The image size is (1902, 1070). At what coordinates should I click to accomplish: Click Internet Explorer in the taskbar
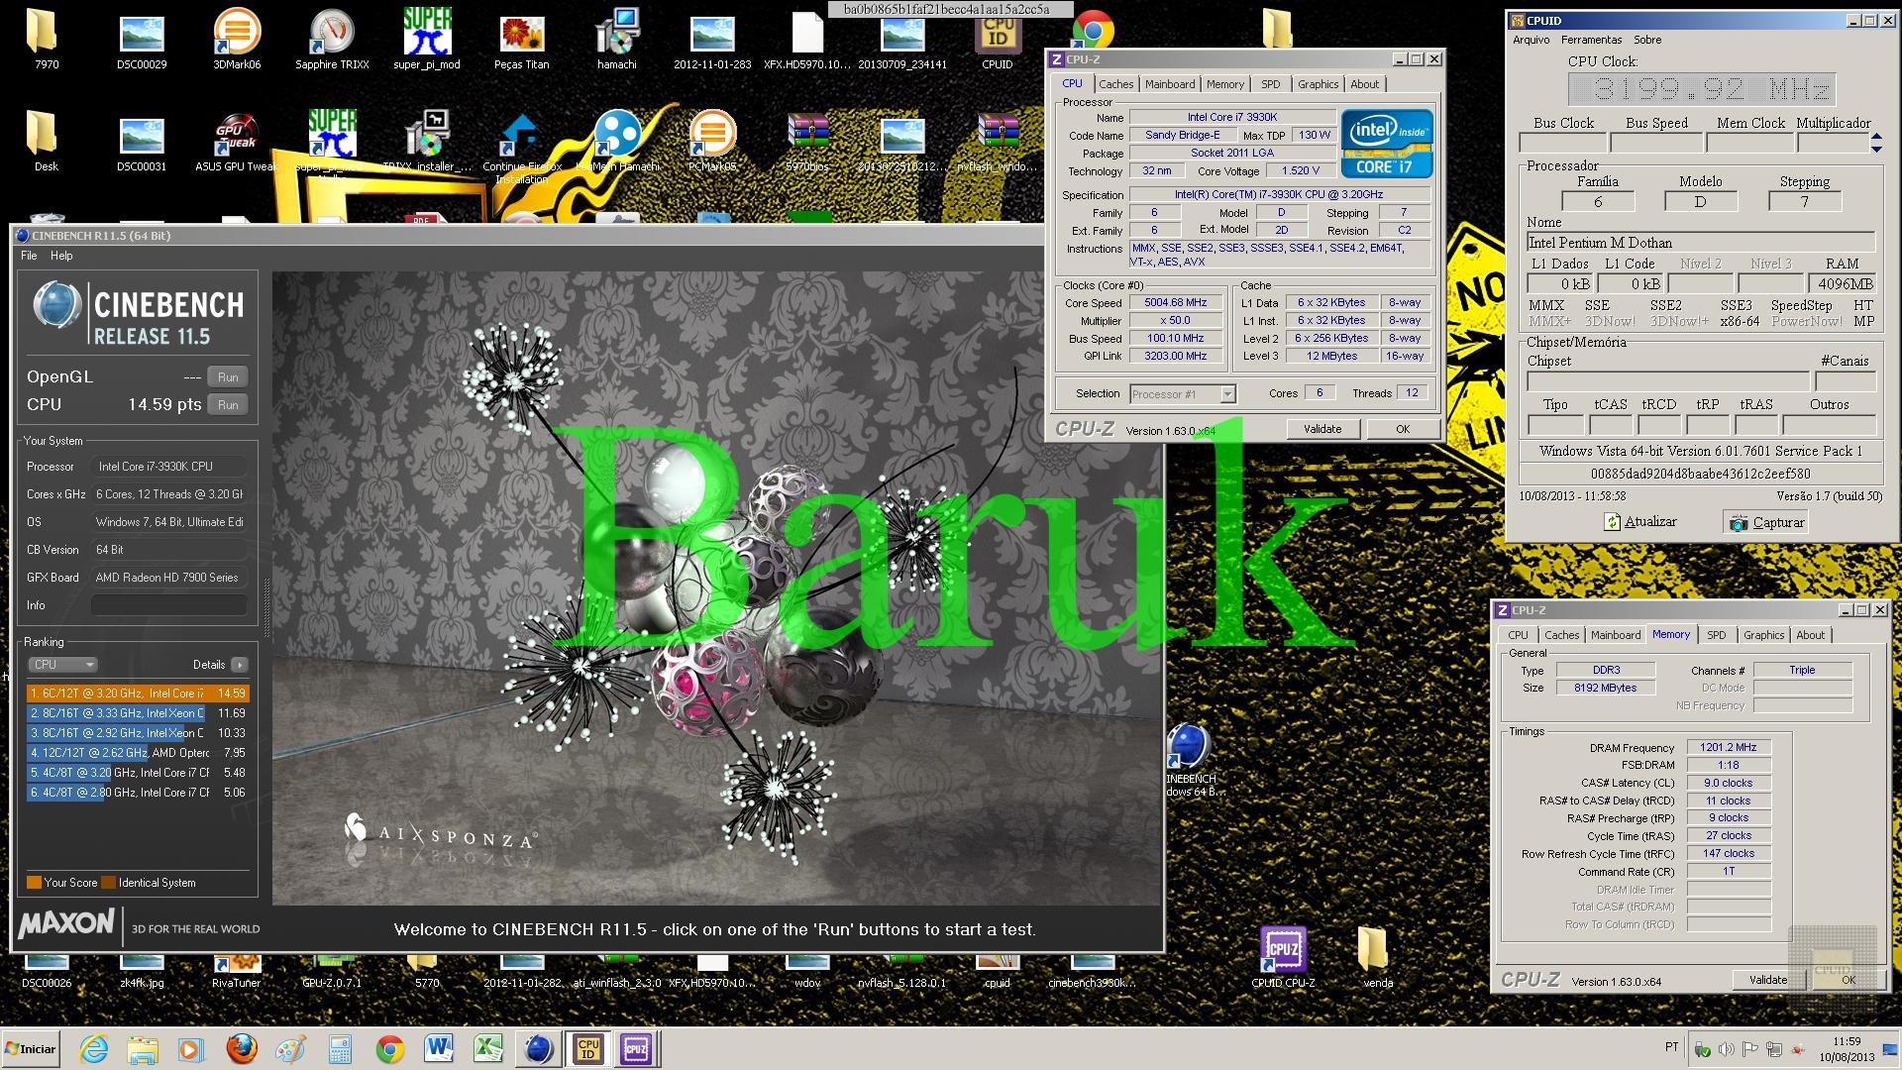pos(94,1048)
